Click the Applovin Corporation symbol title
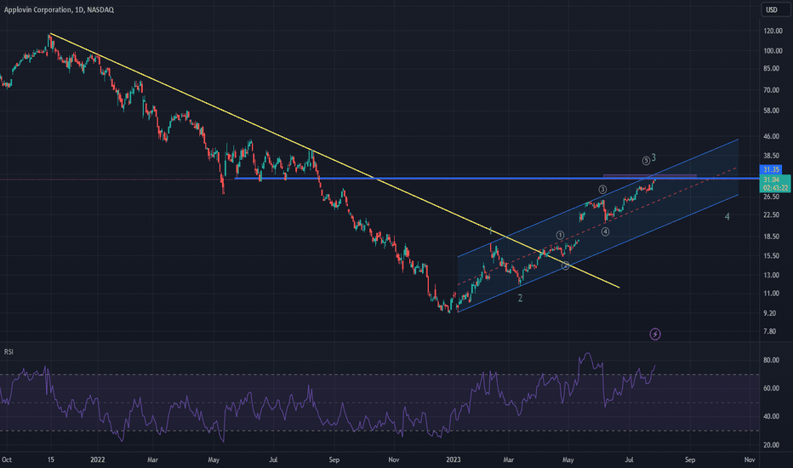 coord(59,9)
